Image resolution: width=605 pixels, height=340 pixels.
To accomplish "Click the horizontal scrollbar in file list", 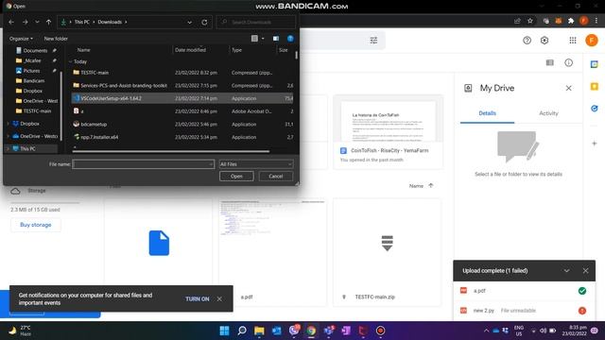I will (171, 151).
